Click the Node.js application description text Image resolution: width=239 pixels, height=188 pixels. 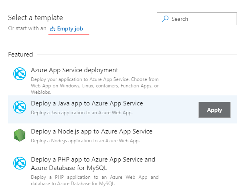(x=85, y=141)
